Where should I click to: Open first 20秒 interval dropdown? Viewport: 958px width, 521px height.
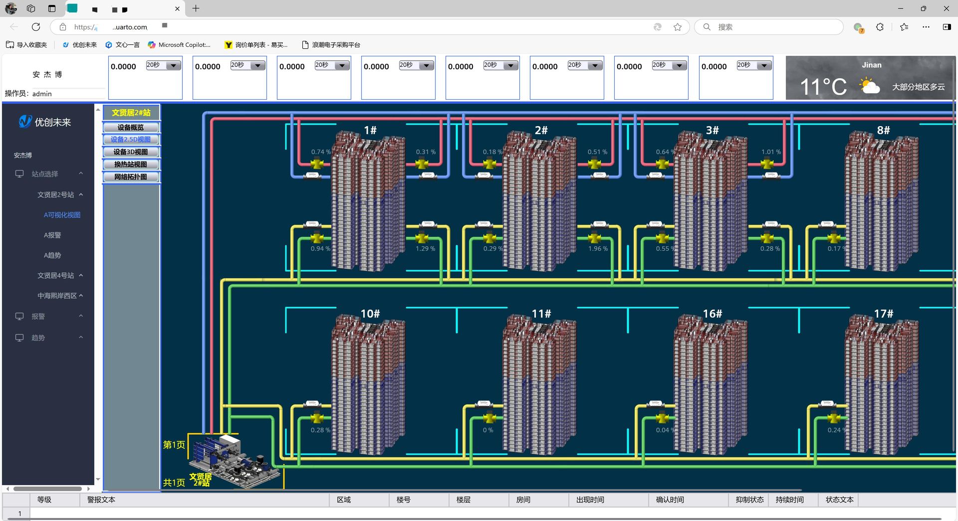coord(173,66)
